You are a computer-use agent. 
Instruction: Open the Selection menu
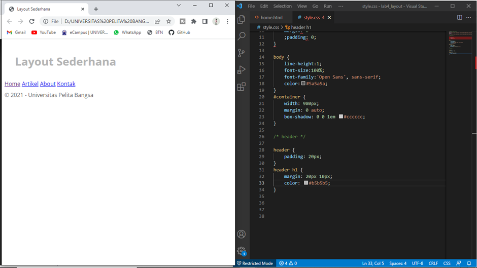[x=282, y=6]
